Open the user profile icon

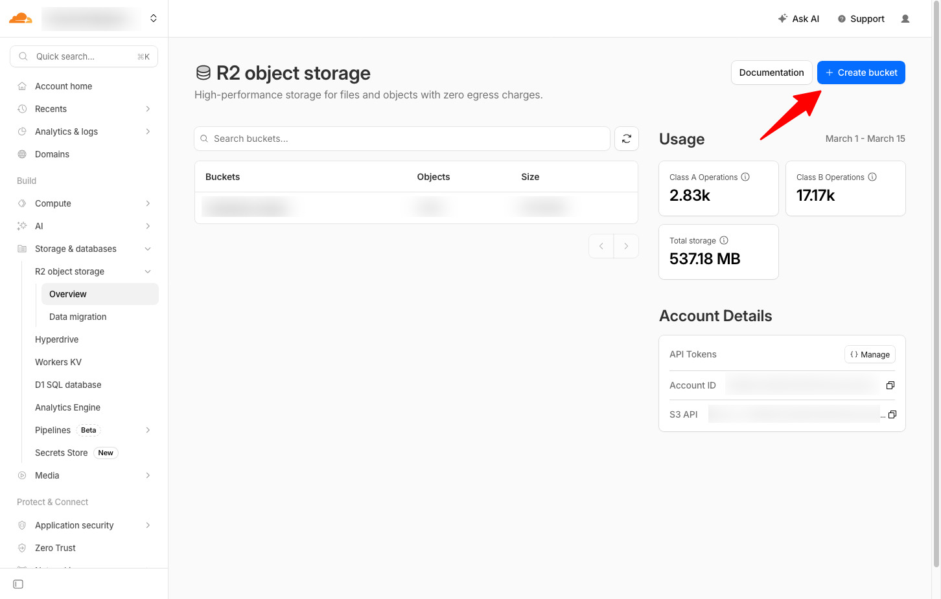tap(905, 19)
